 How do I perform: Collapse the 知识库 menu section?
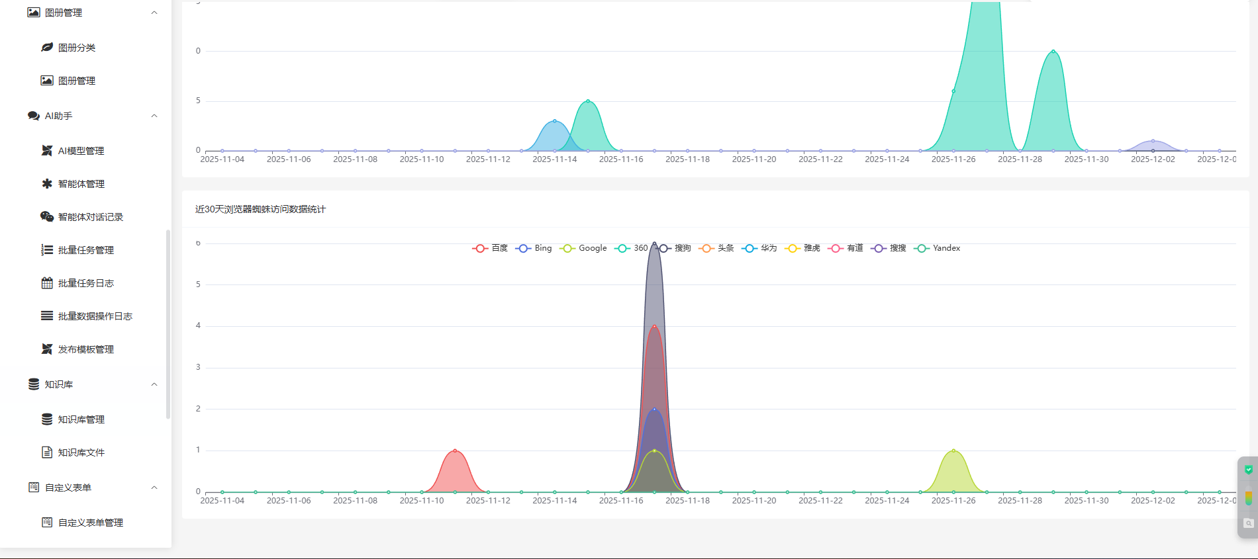(x=154, y=384)
